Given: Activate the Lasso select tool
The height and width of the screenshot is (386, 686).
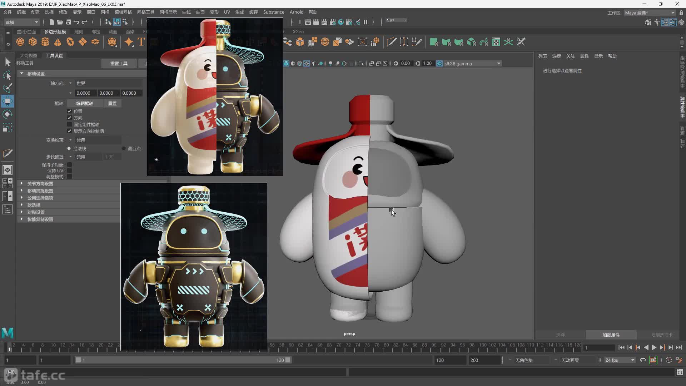Looking at the screenshot, I should 8,75.
